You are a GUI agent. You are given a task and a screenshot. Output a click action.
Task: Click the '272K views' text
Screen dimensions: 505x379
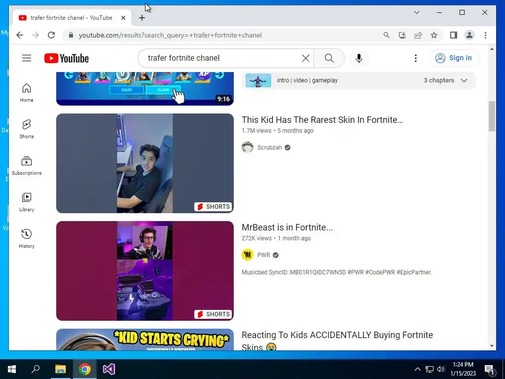256,238
